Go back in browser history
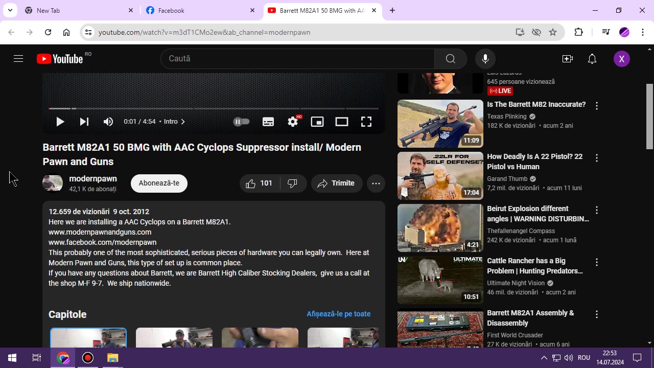Image resolution: width=654 pixels, height=368 pixels. coord(11,32)
